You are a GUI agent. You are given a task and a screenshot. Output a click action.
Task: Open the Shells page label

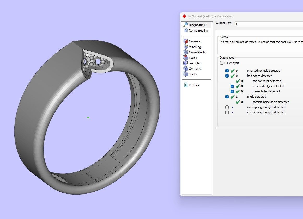pos(193,74)
